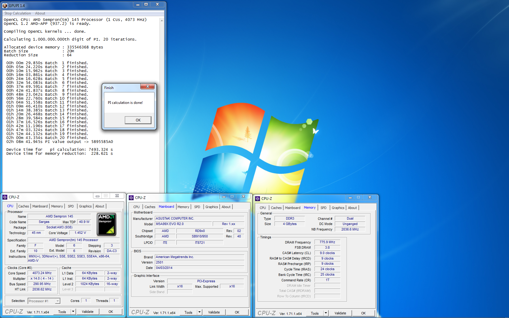Click Tools button in the Memory CPU-Z window
Screen dimensions: 509x318
[315, 313]
